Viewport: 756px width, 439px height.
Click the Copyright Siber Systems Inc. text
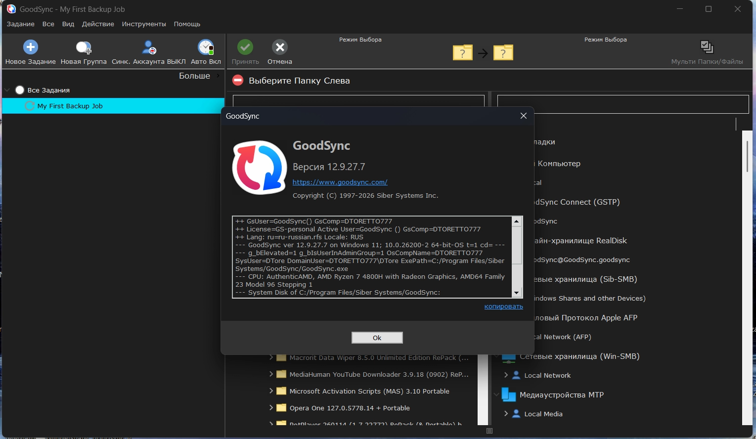point(365,195)
